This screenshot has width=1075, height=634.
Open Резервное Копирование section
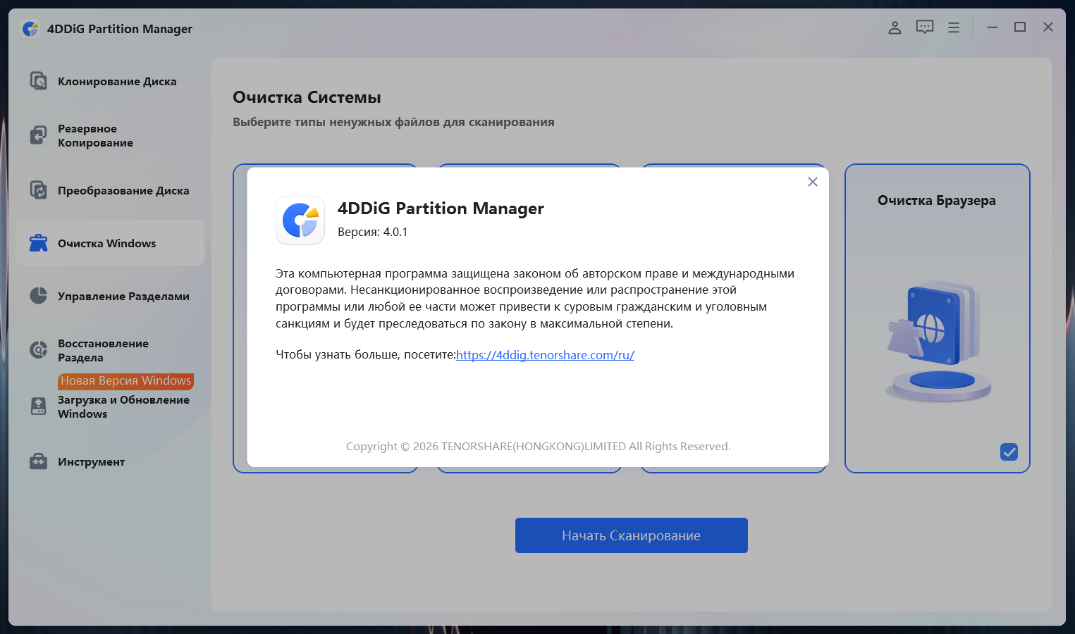110,135
